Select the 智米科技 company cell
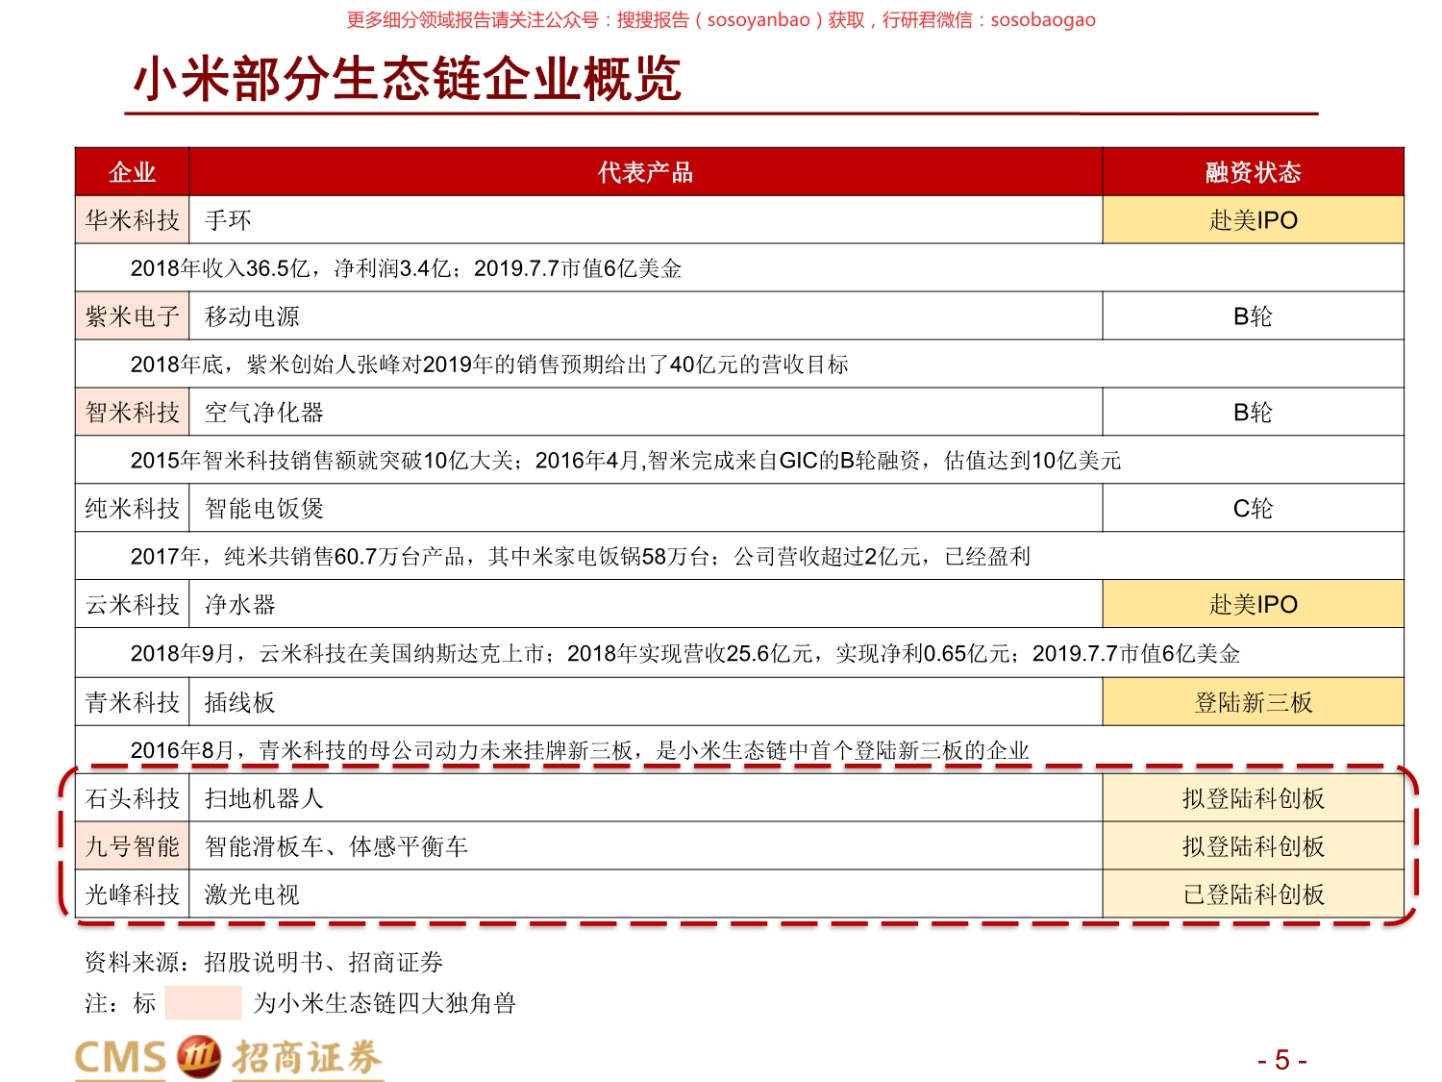1442x1082 pixels. 133,413
